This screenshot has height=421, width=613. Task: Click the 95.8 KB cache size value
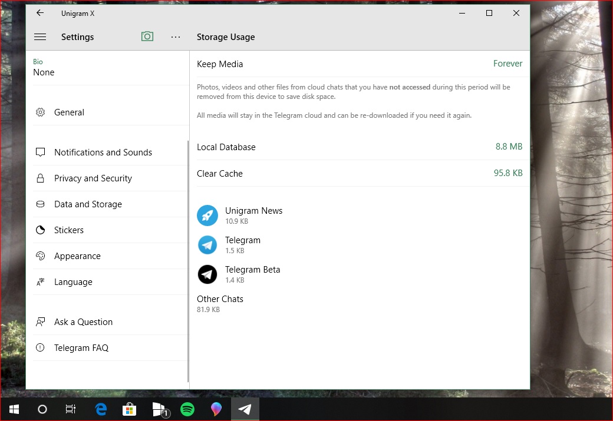[508, 173]
